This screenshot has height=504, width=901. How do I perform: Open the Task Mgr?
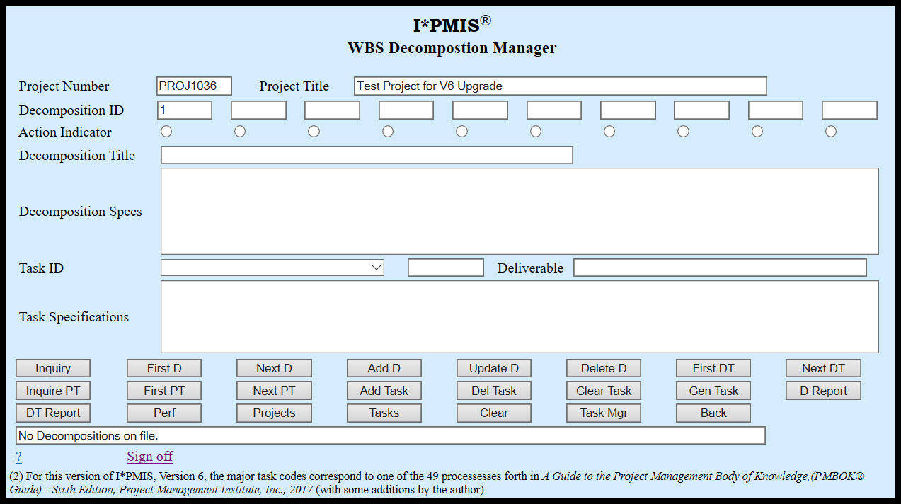click(x=603, y=413)
